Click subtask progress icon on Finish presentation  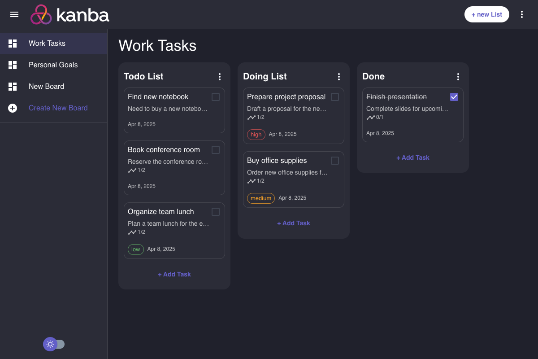pos(371,117)
